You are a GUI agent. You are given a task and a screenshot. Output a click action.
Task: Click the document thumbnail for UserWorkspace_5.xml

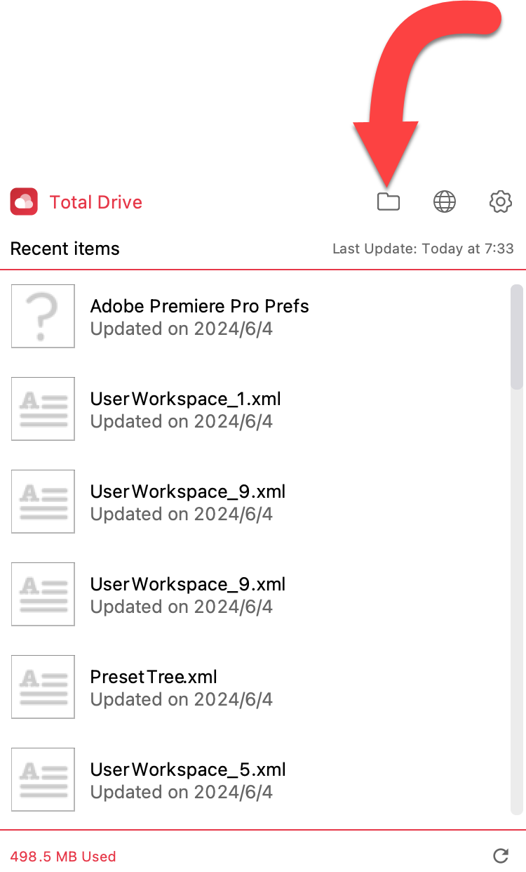43,779
